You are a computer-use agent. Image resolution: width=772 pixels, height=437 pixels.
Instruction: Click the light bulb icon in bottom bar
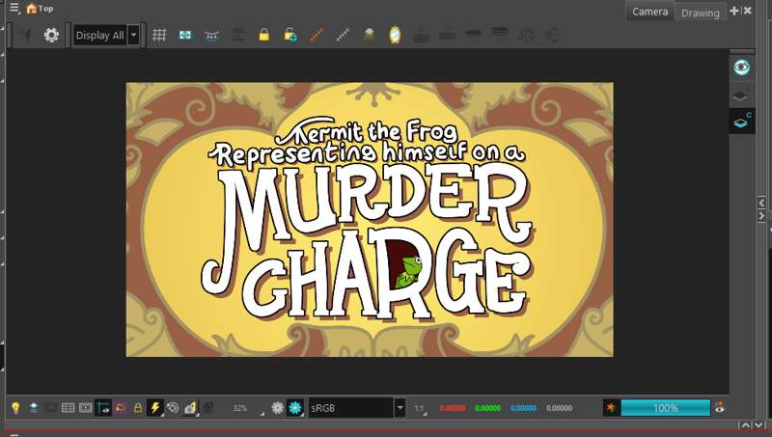point(15,408)
